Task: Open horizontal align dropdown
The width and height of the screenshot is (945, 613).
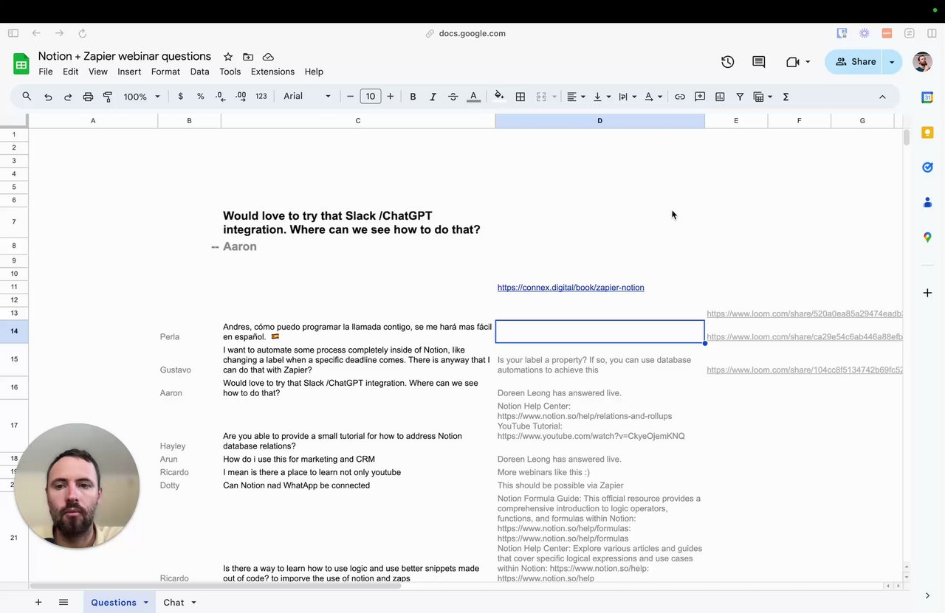Action: (576, 97)
